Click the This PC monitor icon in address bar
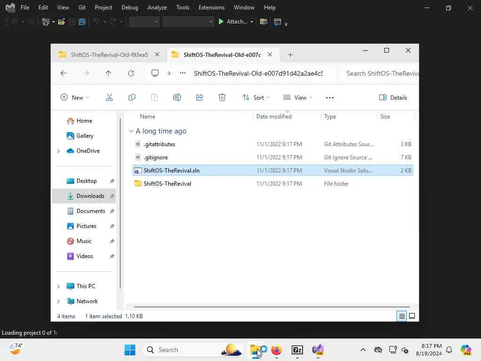 click(155, 73)
